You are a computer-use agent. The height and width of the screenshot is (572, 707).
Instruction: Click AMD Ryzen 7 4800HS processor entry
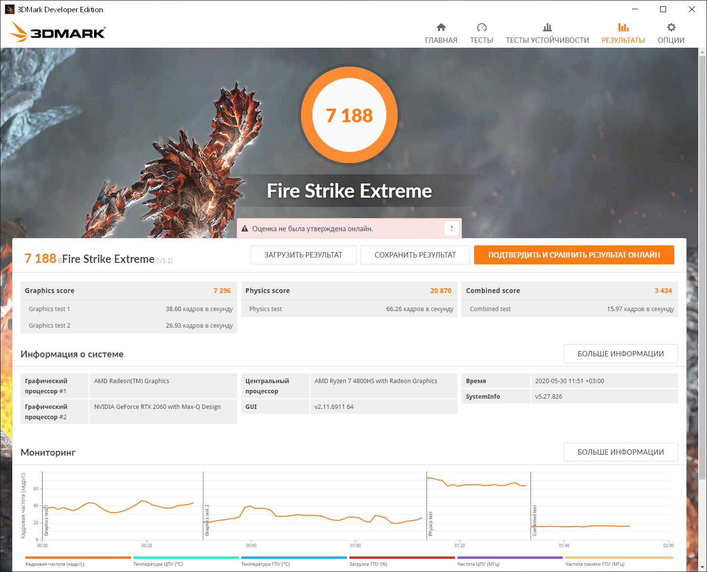(x=376, y=381)
